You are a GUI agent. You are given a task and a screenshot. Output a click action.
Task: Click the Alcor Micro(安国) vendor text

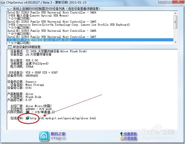point(38,106)
